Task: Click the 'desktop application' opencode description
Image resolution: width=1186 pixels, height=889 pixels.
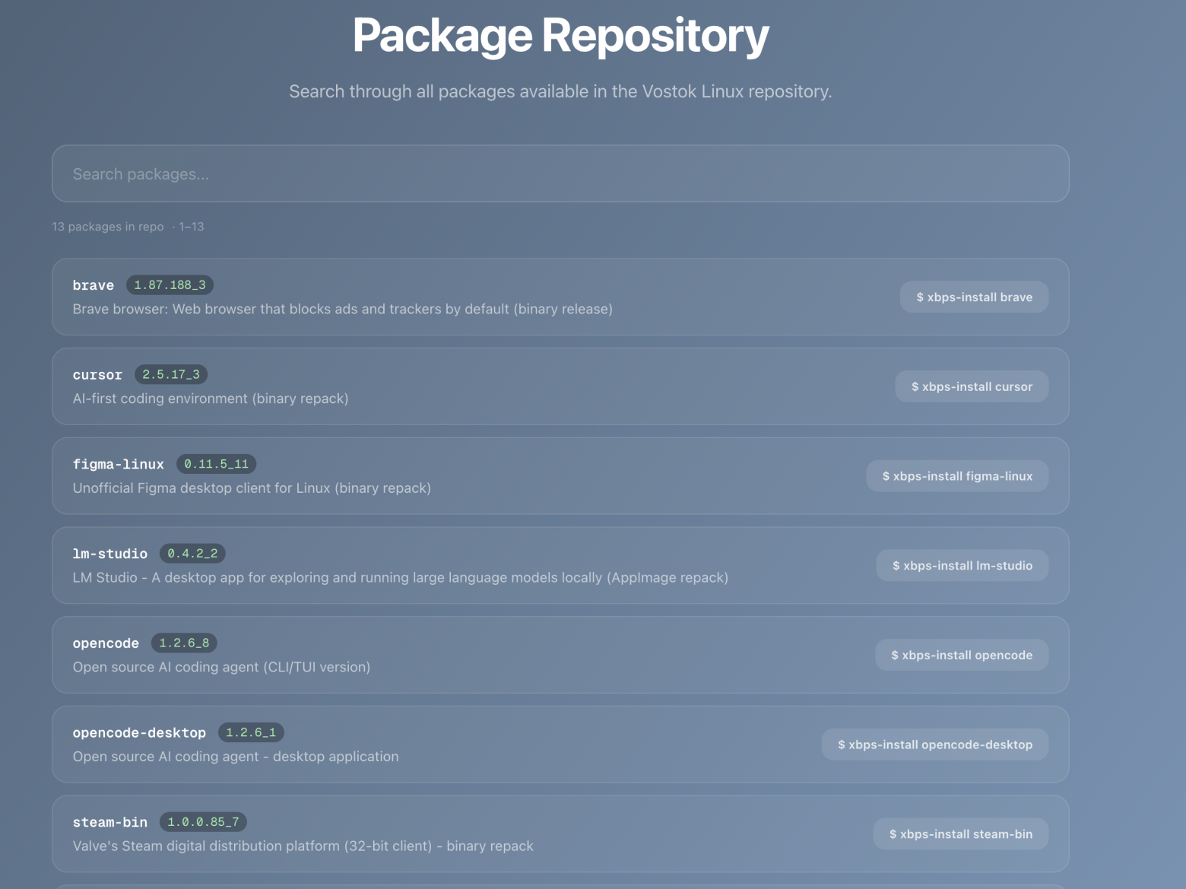Action: point(236,756)
